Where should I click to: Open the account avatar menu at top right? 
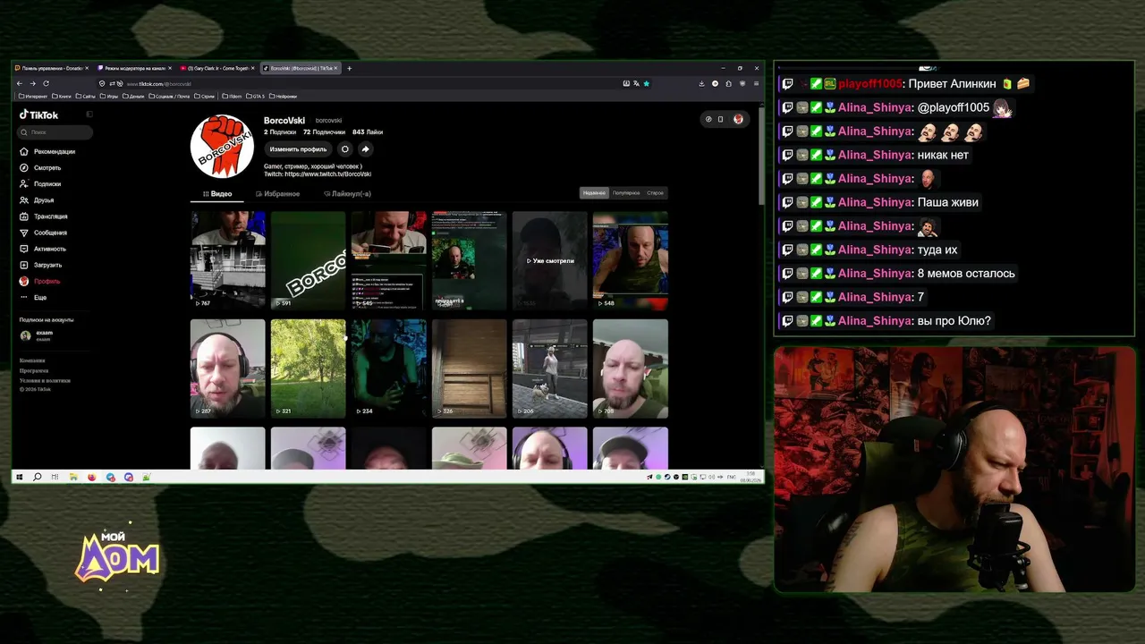click(738, 119)
